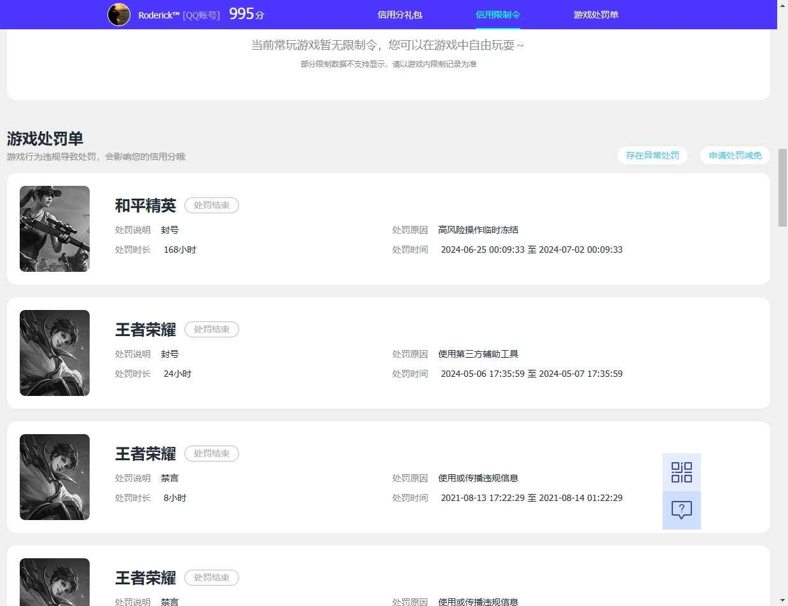The image size is (788, 606).
Task: Click 处罚结束 badge on bottom 王者荣耀 card
Action: [212, 578]
